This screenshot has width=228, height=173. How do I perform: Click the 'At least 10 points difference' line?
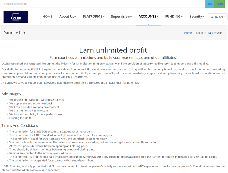(48, 146)
